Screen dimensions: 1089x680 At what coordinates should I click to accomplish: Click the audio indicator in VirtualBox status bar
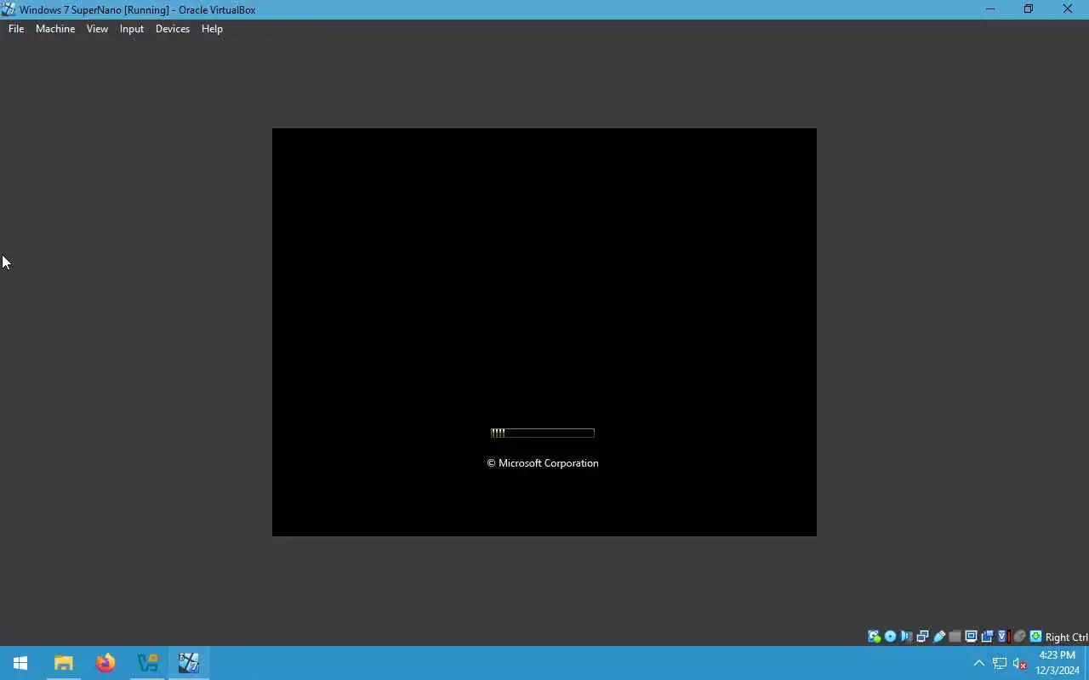[906, 637]
